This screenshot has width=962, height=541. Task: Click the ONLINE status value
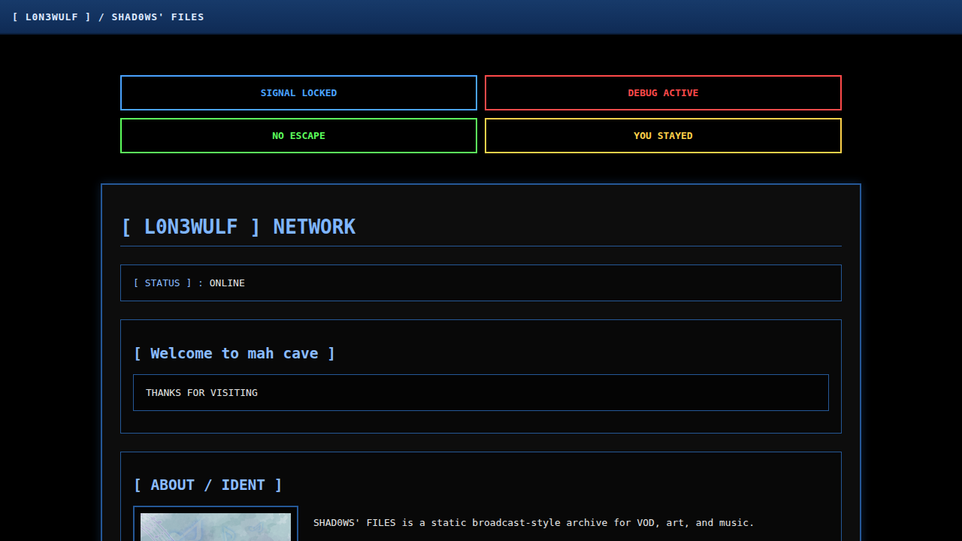(227, 283)
